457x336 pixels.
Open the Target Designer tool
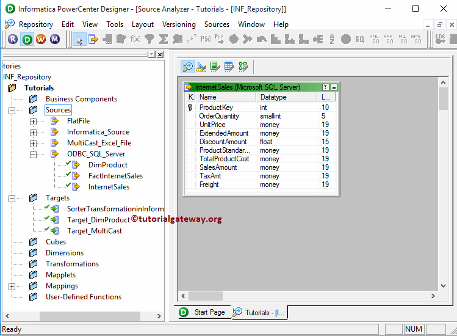[201, 67]
